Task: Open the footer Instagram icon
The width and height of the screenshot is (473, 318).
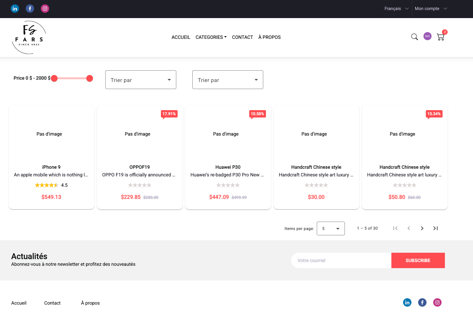Action: click(437, 303)
